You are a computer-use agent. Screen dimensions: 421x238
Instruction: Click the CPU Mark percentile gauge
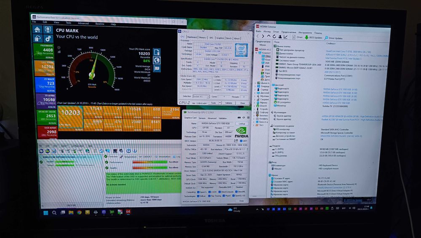tap(92, 69)
